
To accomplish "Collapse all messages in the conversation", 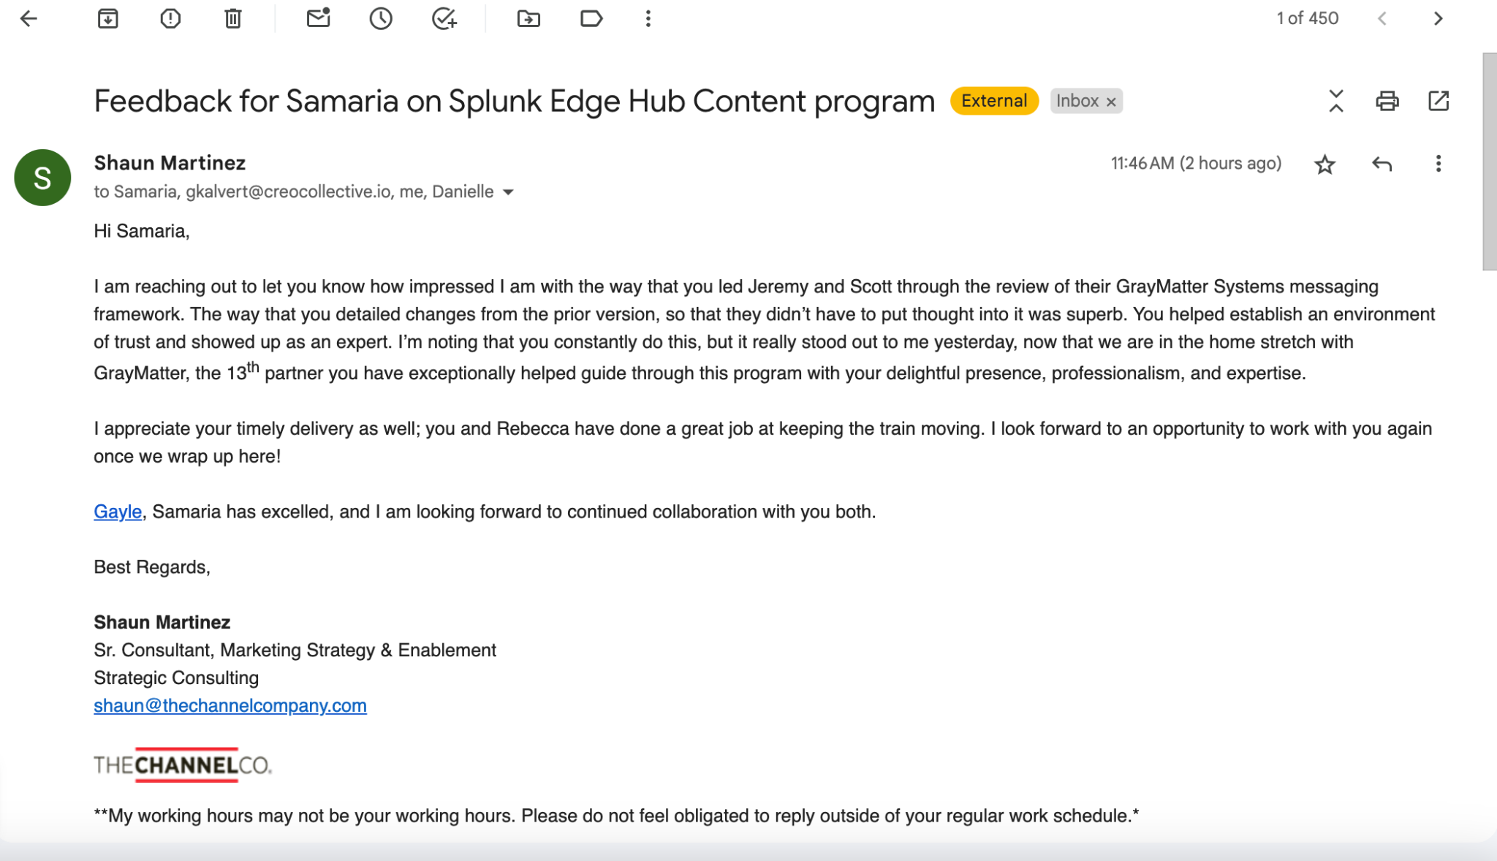I will tap(1335, 101).
